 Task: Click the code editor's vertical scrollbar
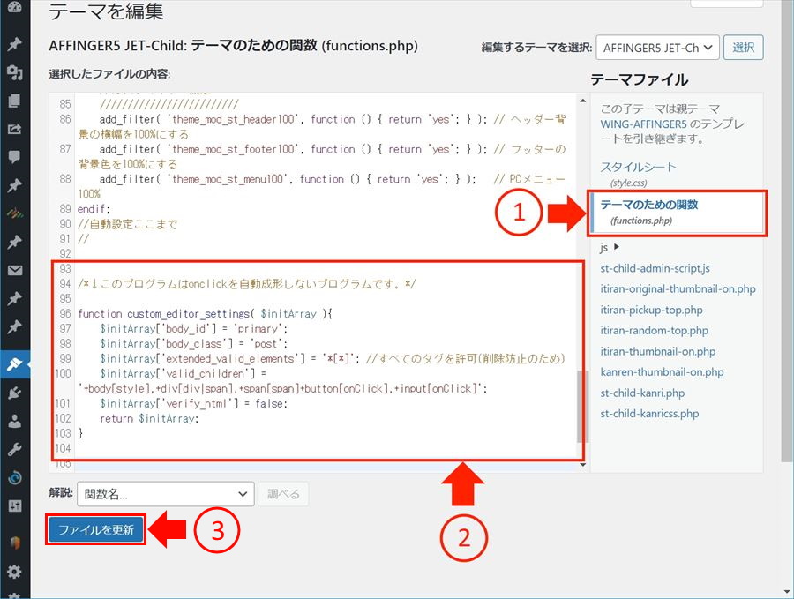(x=581, y=406)
